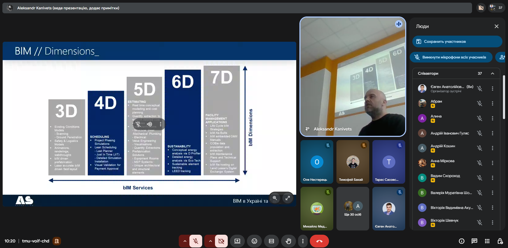Open more options for Вадим Скороход

pos(493,178)
